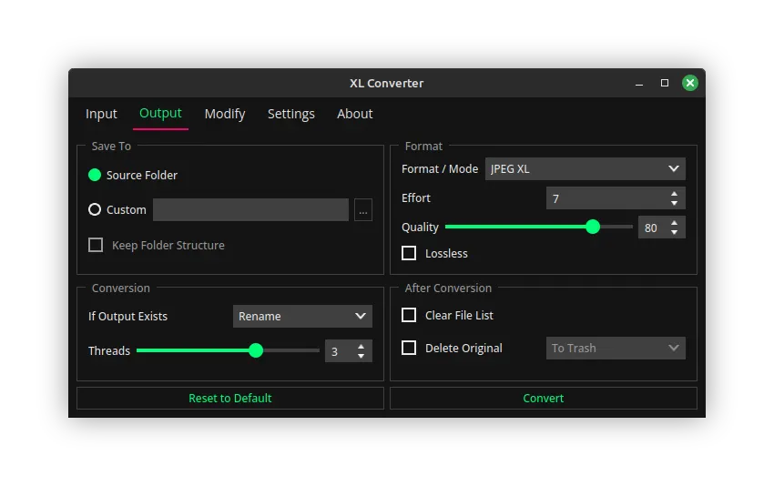Decrease Effort with the down arrow

click(x=674, y=203)
